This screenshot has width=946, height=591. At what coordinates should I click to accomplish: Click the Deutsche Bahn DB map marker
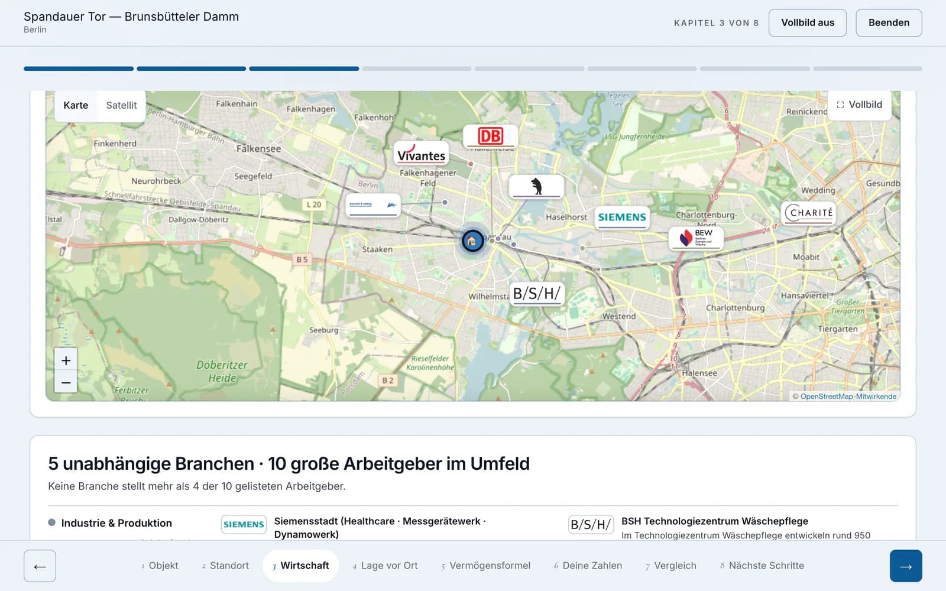[490, 137]
